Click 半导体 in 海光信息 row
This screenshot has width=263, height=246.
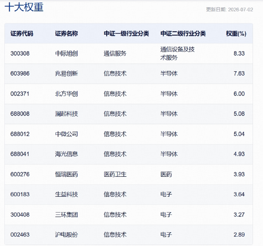pos(169,154)
